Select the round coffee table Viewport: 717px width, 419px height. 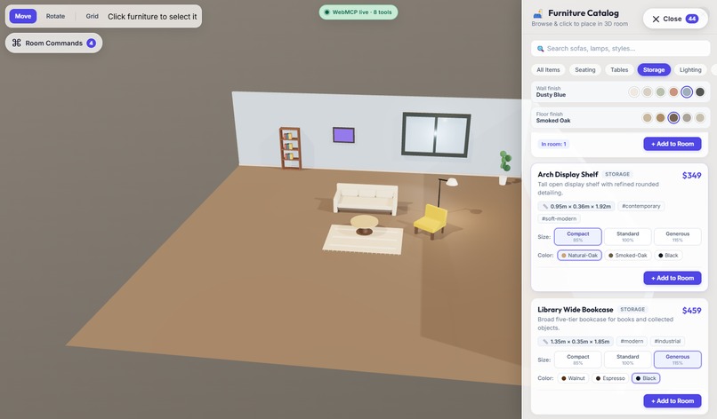tap(364, 225)
